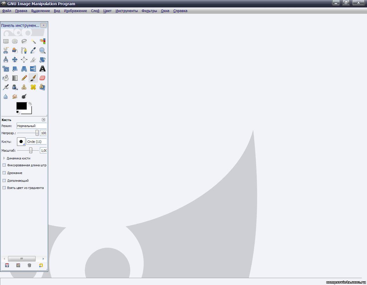The height and width of the screenshot is (285, 367).
Task: Open the Изображение menu
Action: coord(75,11)
